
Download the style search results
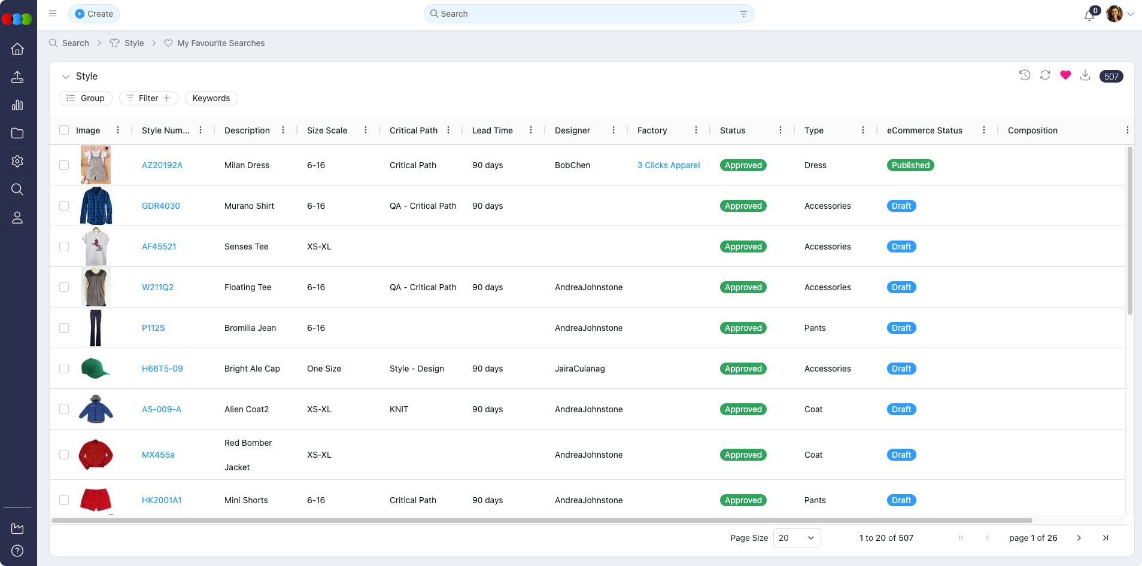[1085, 75]
